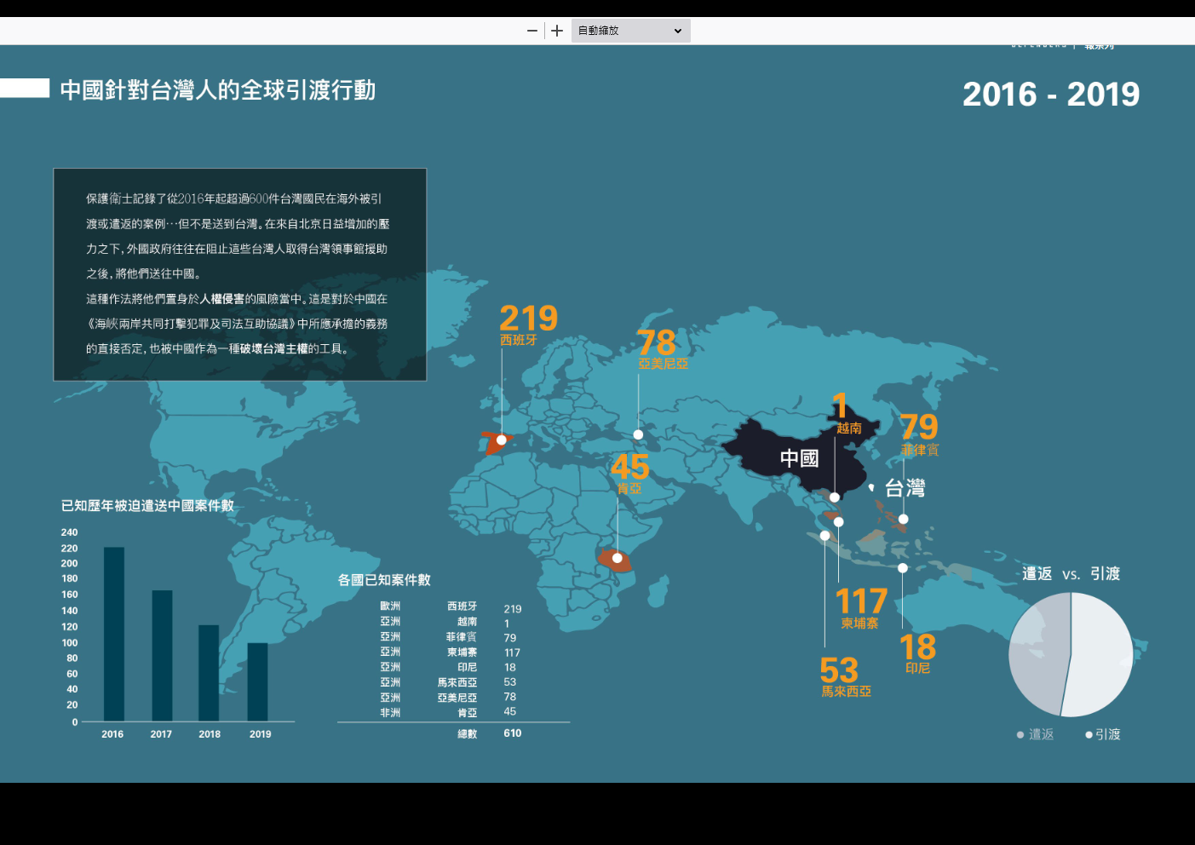Click the 240 axis label on the bar chart
Screen dimensions: 1195x845
tap(69, 532)
